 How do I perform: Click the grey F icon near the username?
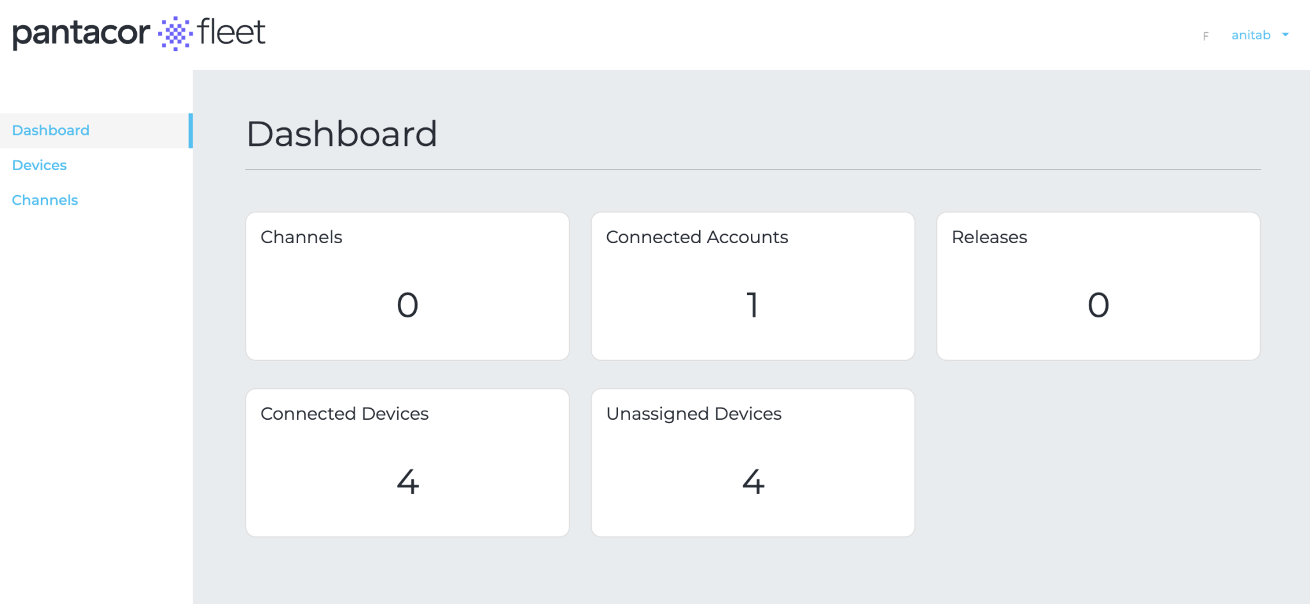1205,36
